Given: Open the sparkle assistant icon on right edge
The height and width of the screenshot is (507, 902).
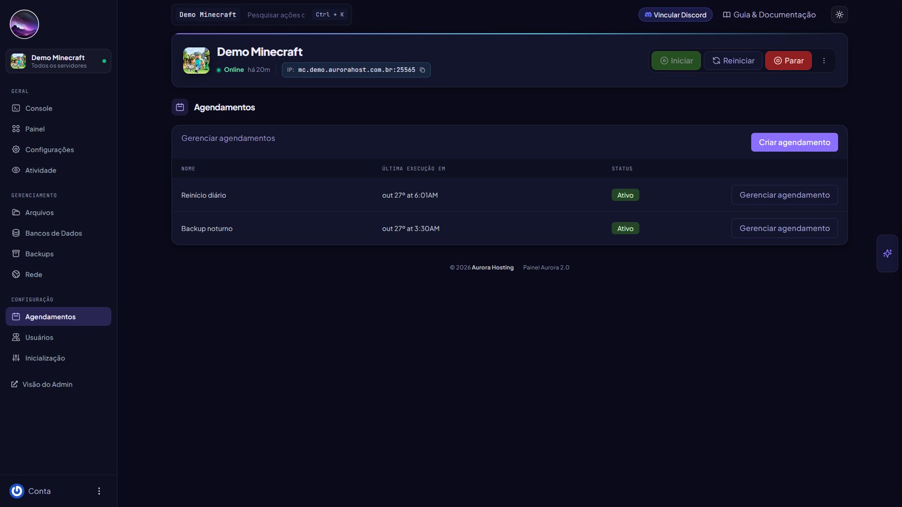Looking at the screenshot, I should 887,253.
